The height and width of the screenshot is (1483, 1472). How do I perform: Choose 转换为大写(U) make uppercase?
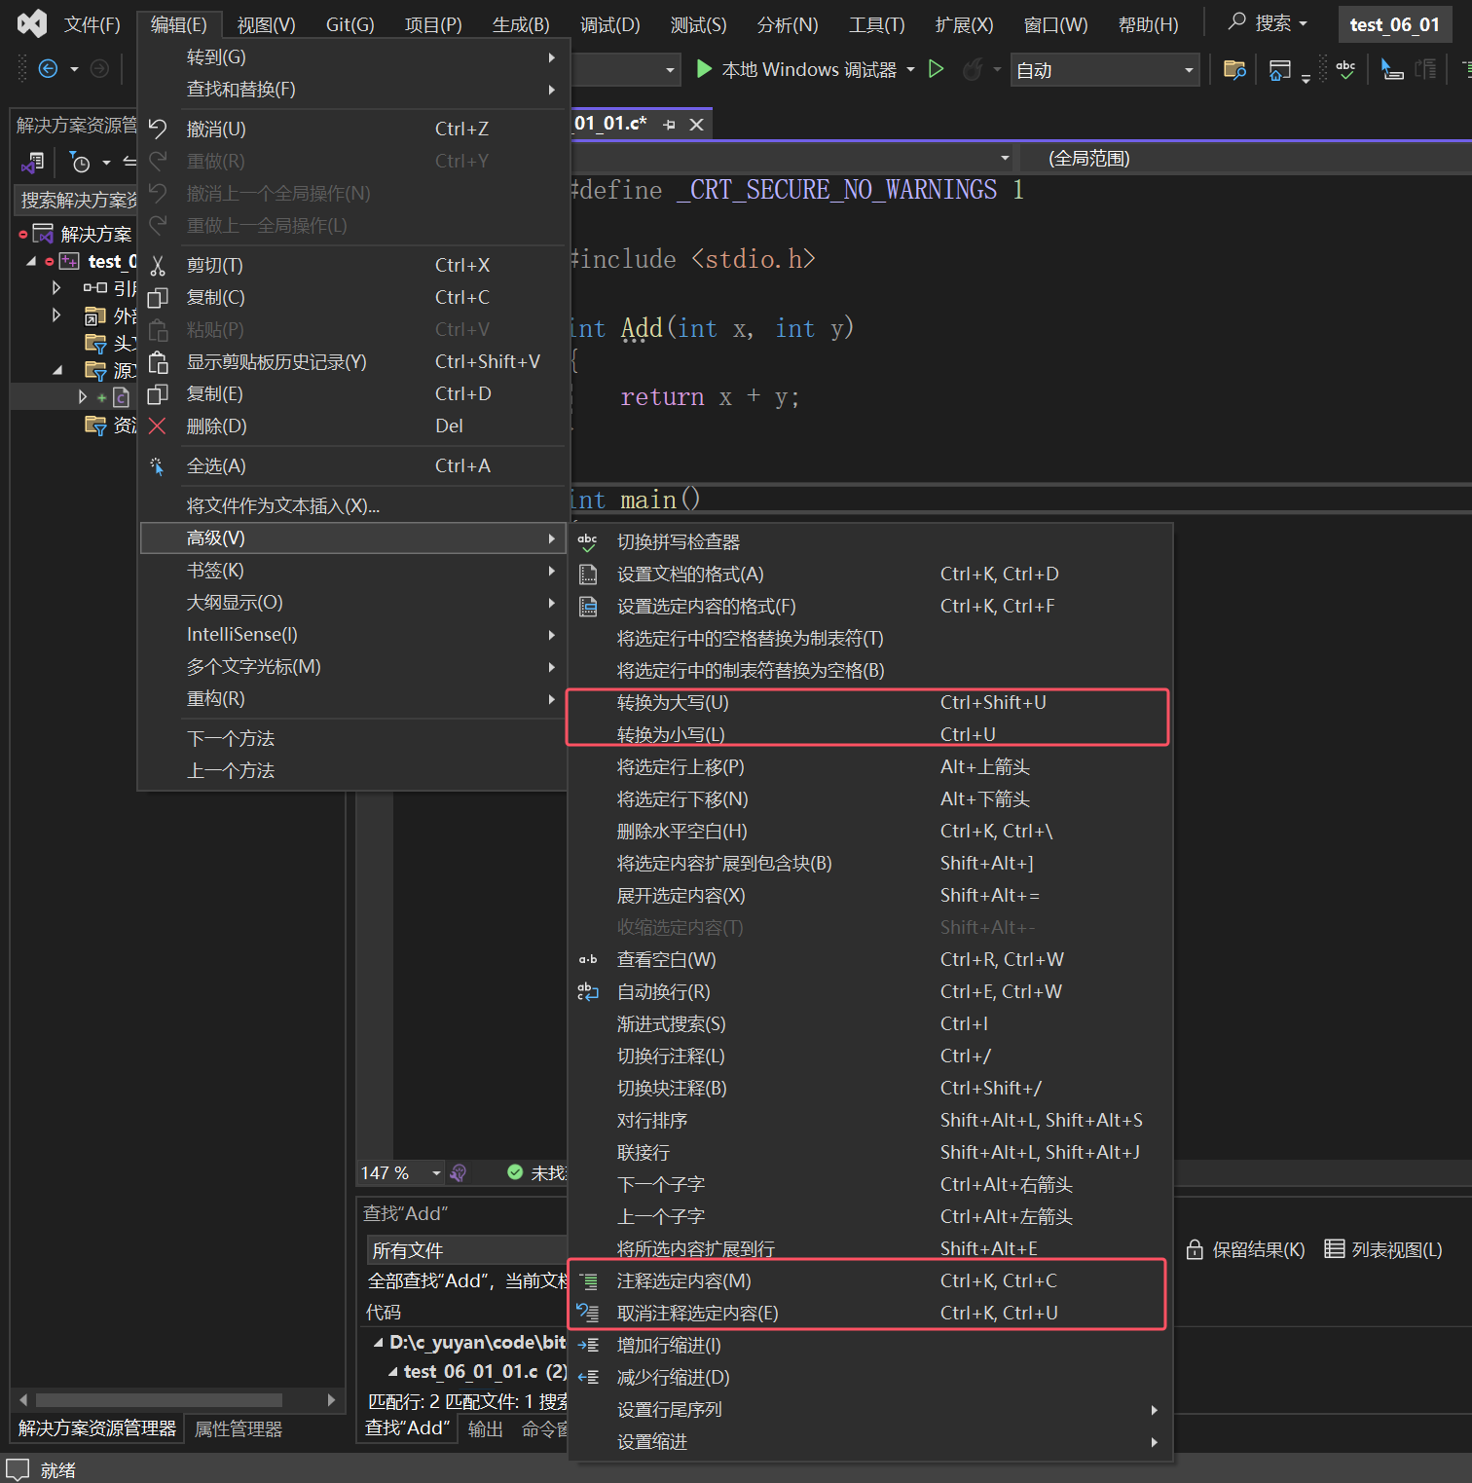pyautogui.click(x=870, y=702)
